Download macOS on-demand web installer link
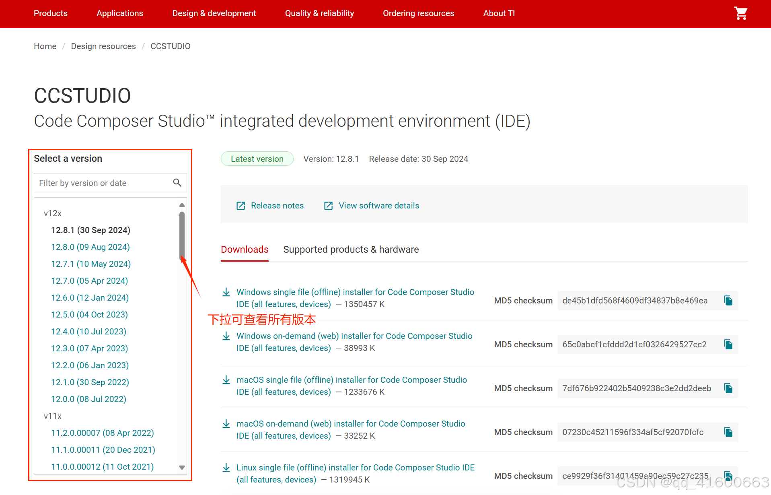 351,430
